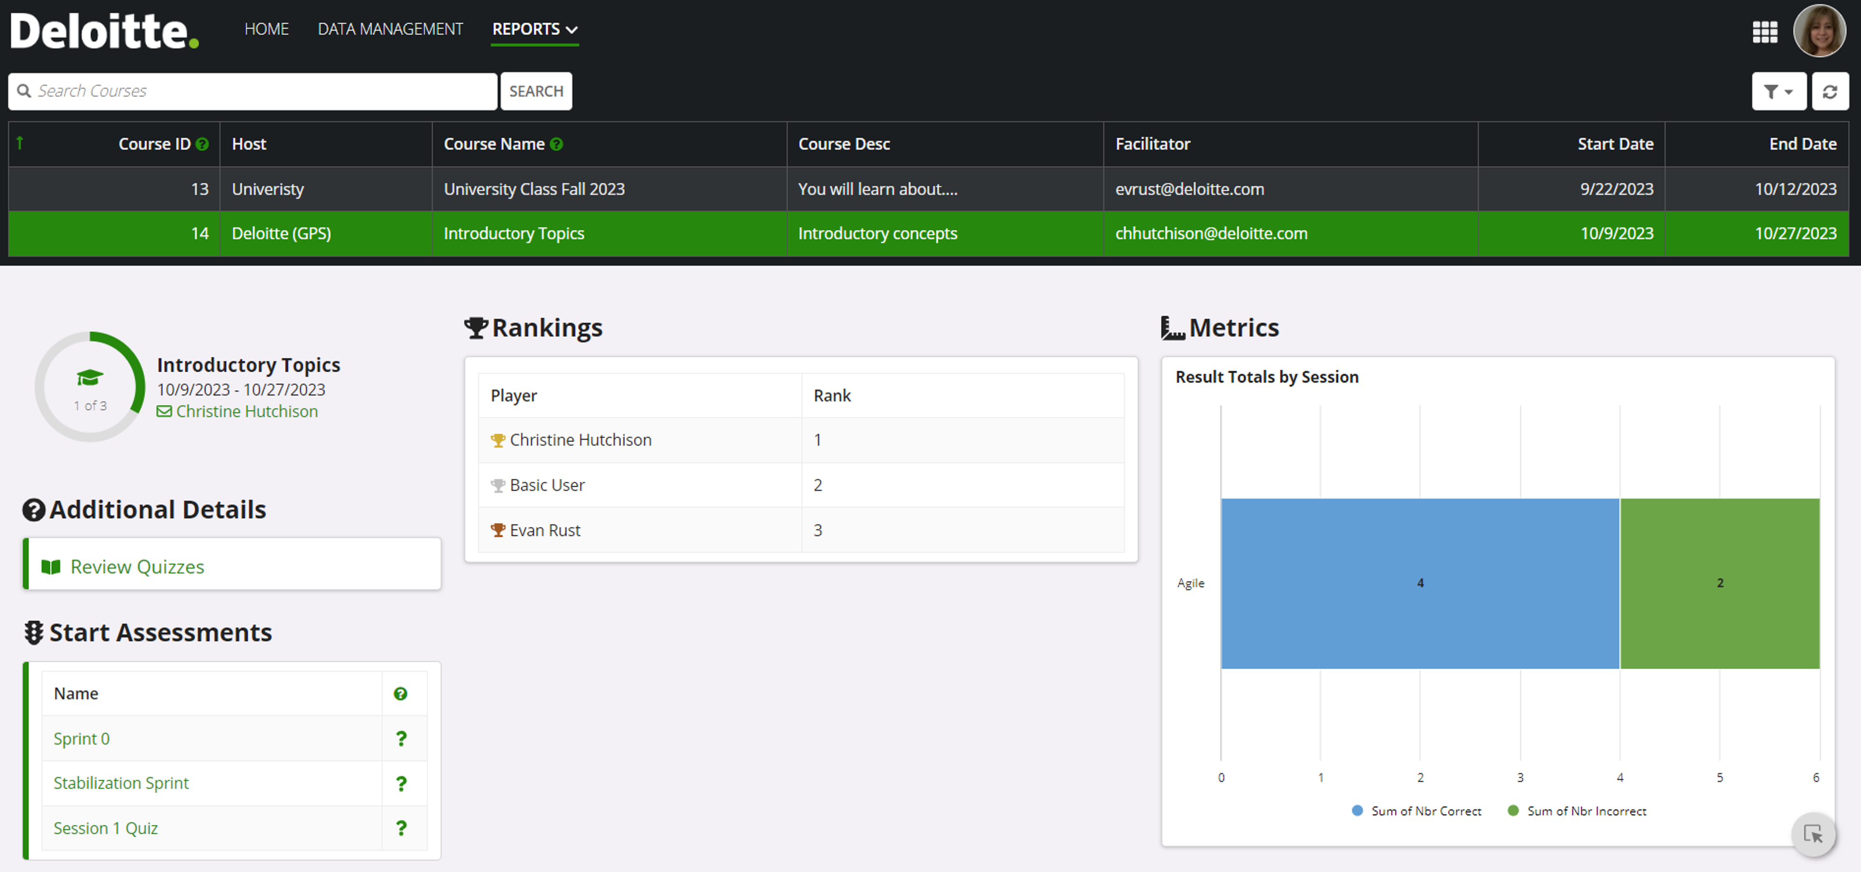Click Evan Rust's bronze trophy icon

(x=498, y=530)
